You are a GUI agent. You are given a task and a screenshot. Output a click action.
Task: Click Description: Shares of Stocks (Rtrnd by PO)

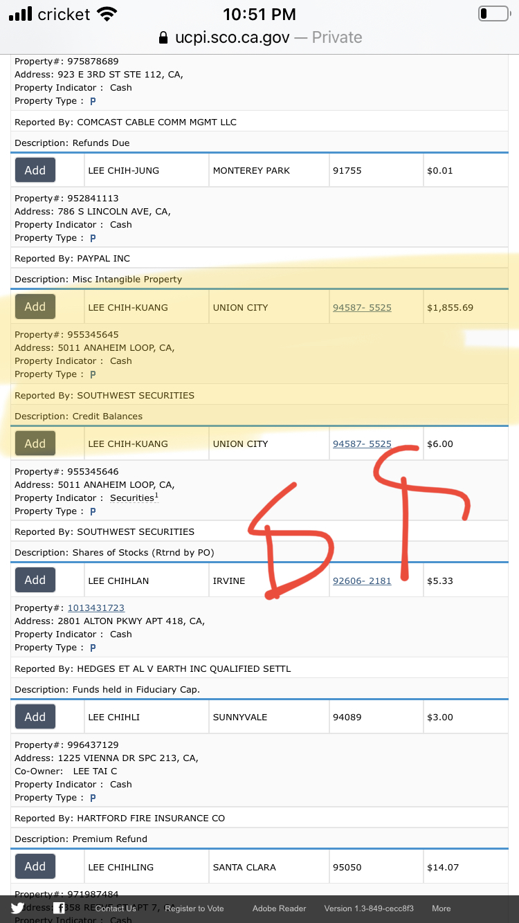(114, 552)
